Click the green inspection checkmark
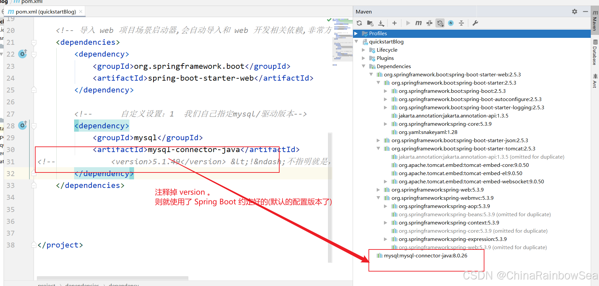Screen dimensions: 599x286 pyautogui.click(x=329, y=20)
